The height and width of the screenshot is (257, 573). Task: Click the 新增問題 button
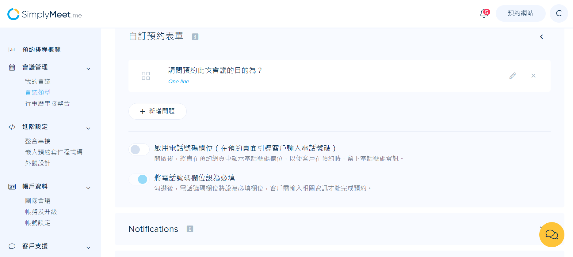[158, 111]
